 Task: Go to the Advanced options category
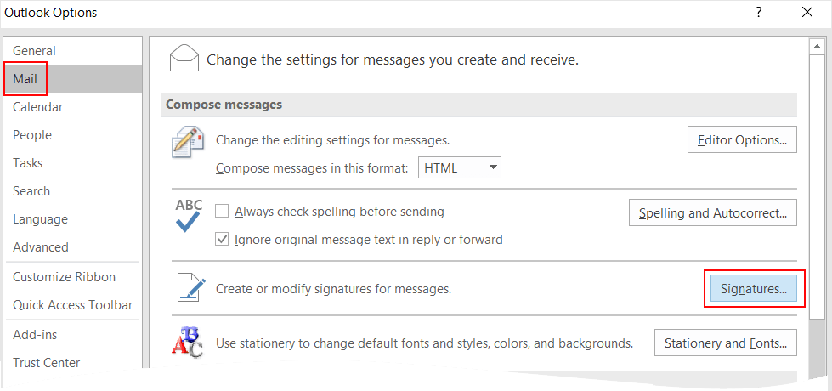coord(41,247)
